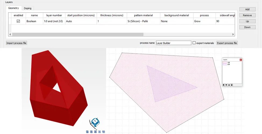Image resolution: width=262 pixels, height=134 pixels.
Task: Select the thickness value 1 cell
Action: (112, 21)
